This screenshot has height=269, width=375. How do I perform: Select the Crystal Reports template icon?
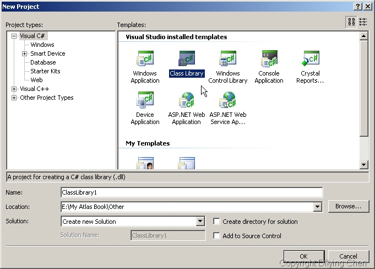point(311,58)
